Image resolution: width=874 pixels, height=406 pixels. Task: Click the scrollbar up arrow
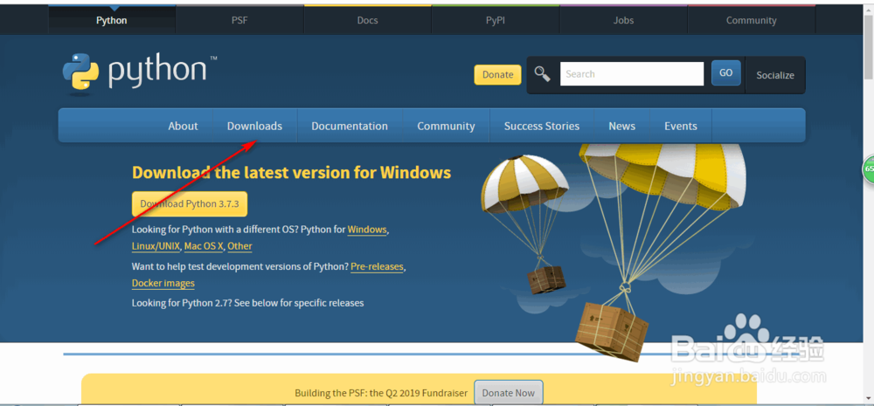point(869,8)
